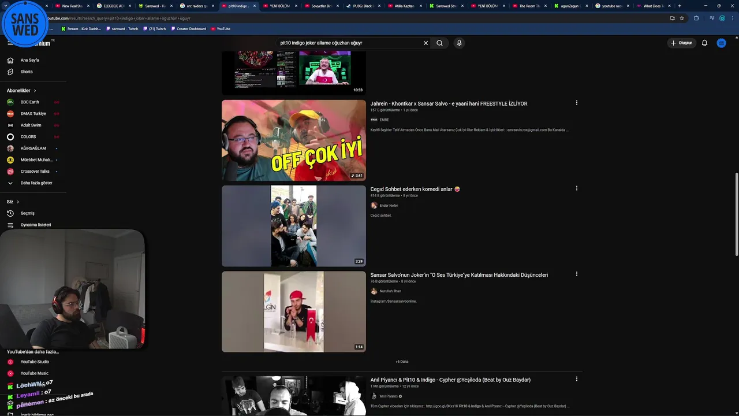Open the (21) Twitch bookmark
739x416 pixels.
155,28
